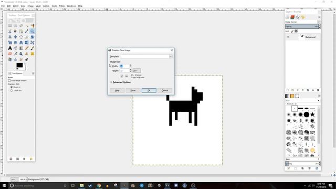Open the px units dropdown in dialog

tap(136, 70)
